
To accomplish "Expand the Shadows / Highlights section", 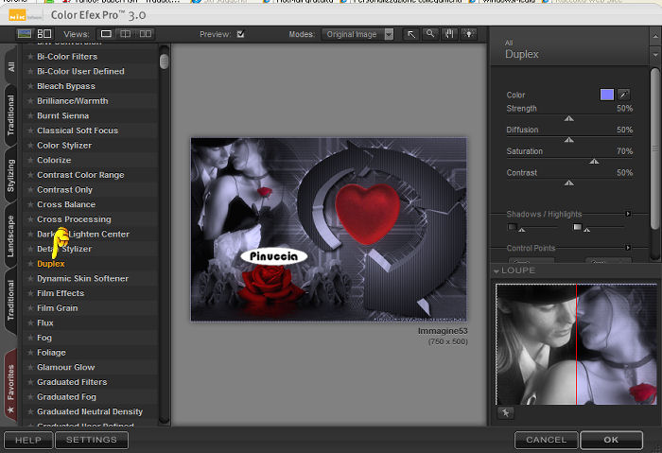I will pyautogui.click(x=628, y=214).
